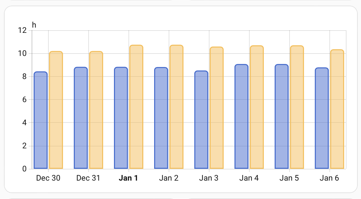Select the orange bar for Dec 30
The image size is (361, 199).
(x=56, y=110)
